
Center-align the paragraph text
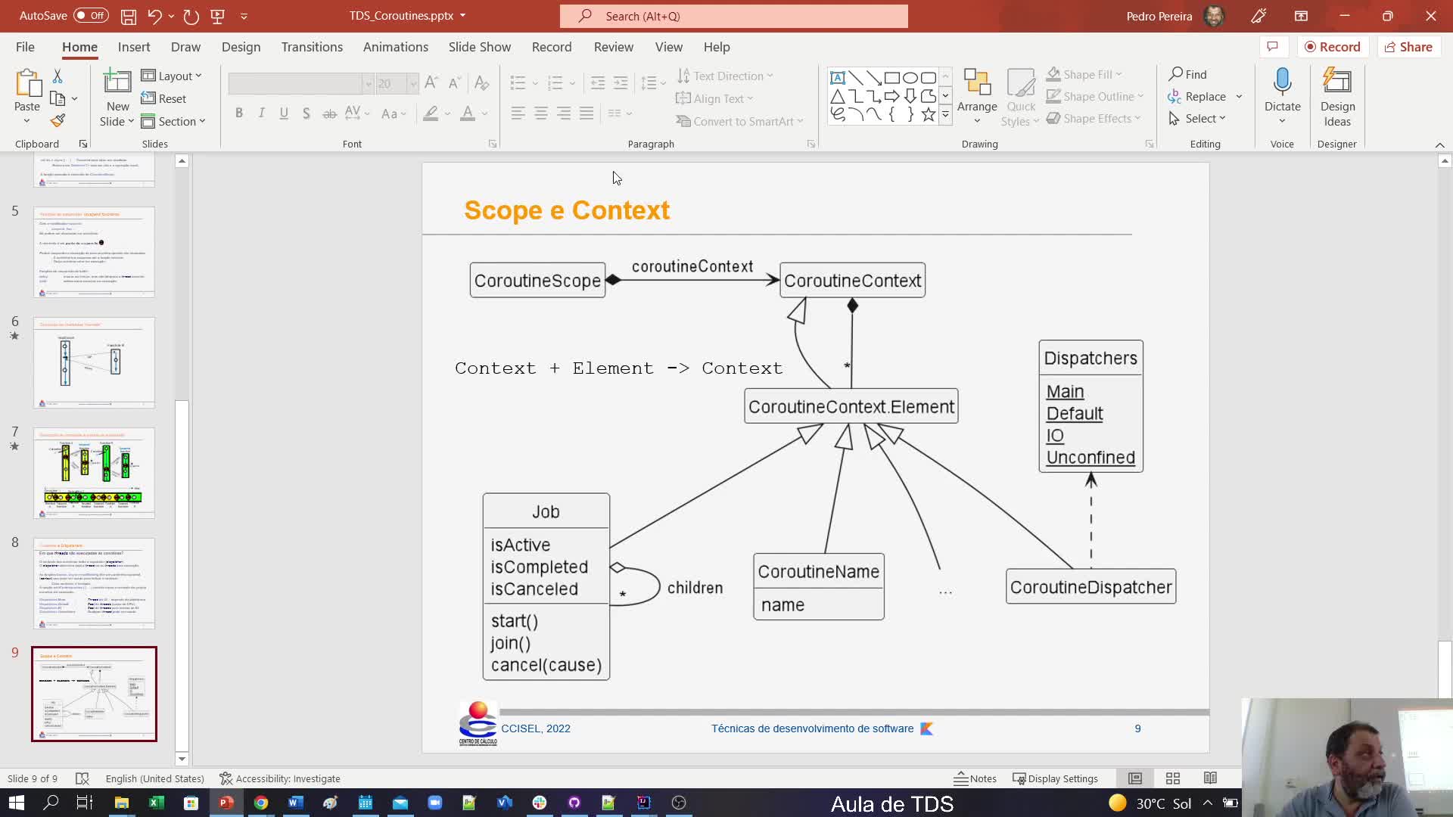(540, 113)
